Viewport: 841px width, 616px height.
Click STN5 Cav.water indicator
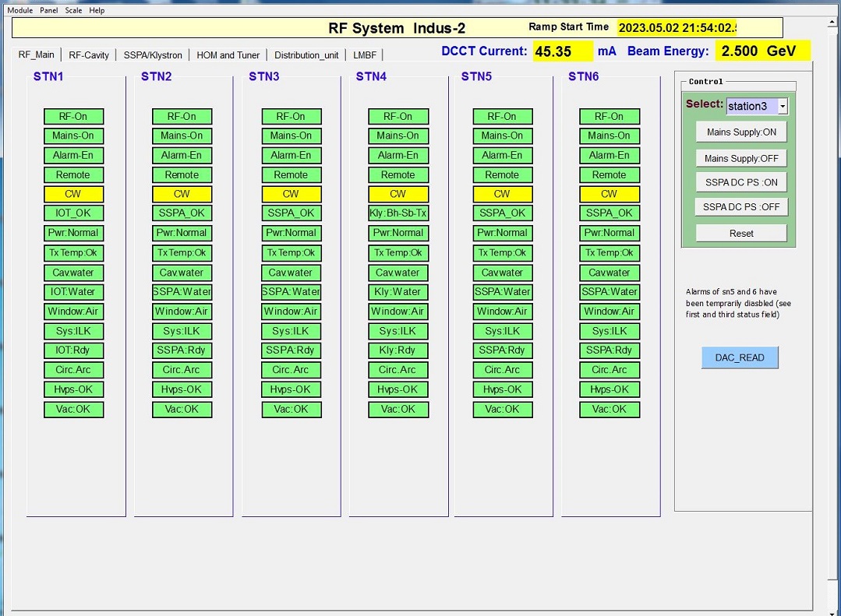(503, 273)
